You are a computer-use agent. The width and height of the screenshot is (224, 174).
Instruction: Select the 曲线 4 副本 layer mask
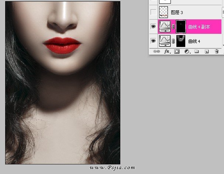[181, 27]
